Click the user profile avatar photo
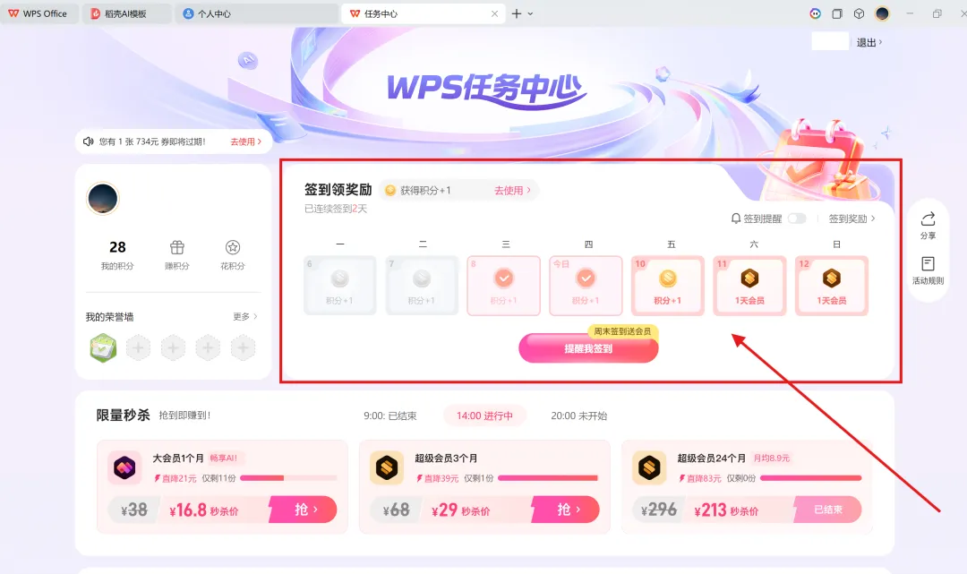This screenshot has height=574, width=967. point(102,199)
